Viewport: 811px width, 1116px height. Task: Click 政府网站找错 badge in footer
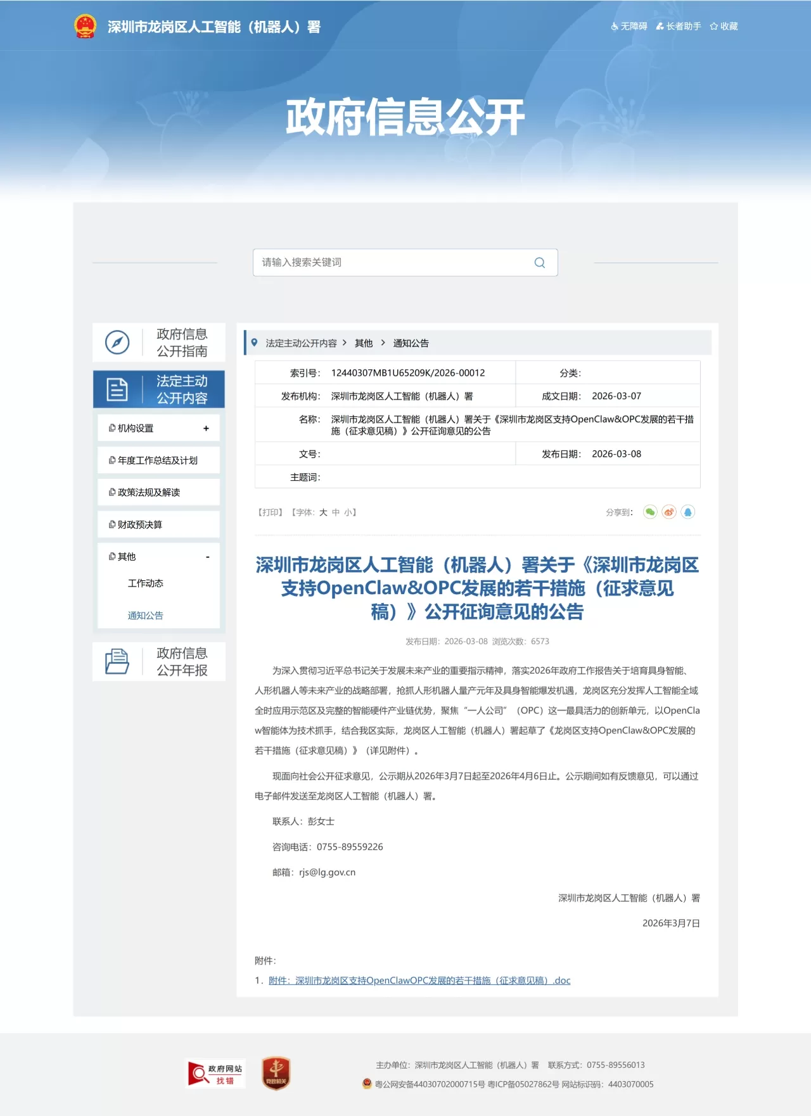tap(216, 1074)
